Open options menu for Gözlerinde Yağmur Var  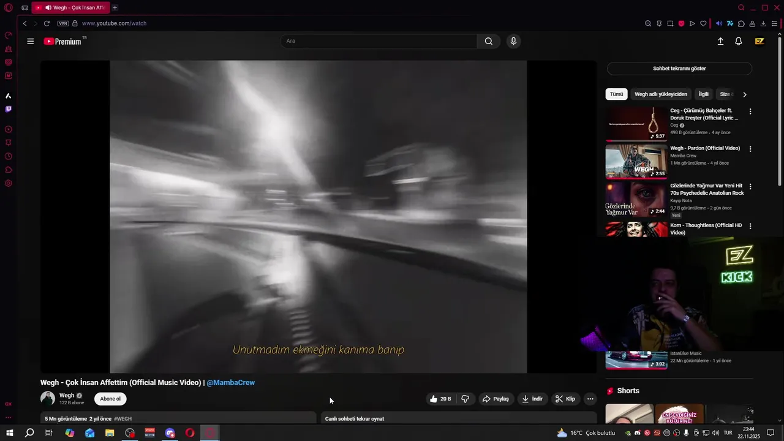point(750,186)
